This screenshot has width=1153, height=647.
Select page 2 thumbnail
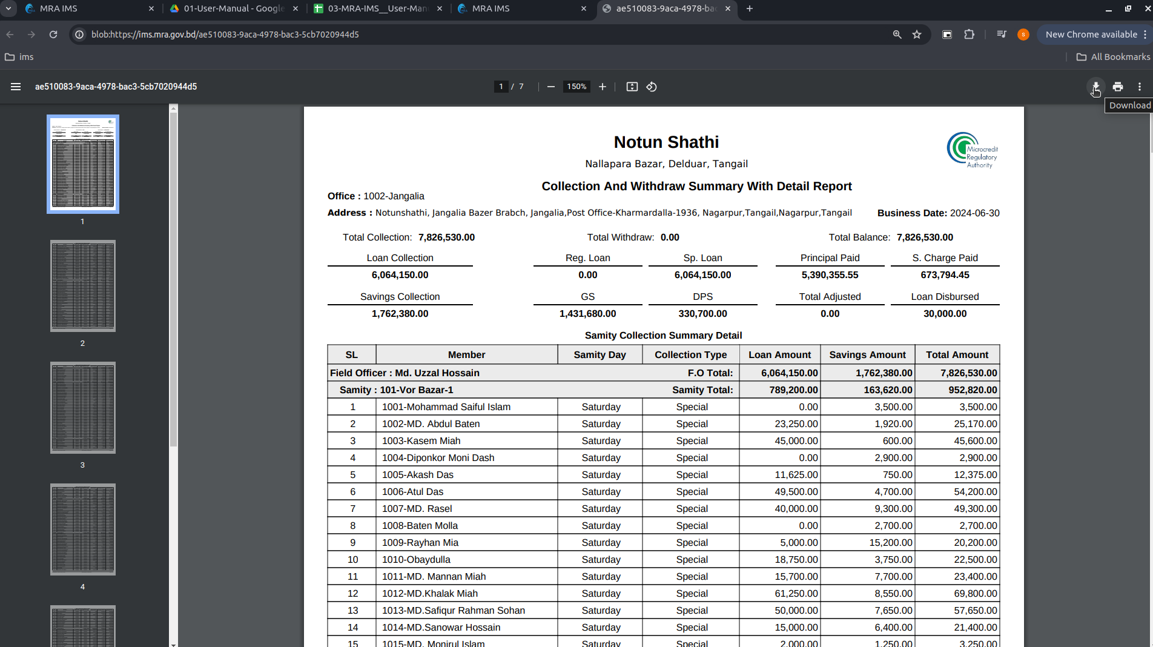point(83,286)
